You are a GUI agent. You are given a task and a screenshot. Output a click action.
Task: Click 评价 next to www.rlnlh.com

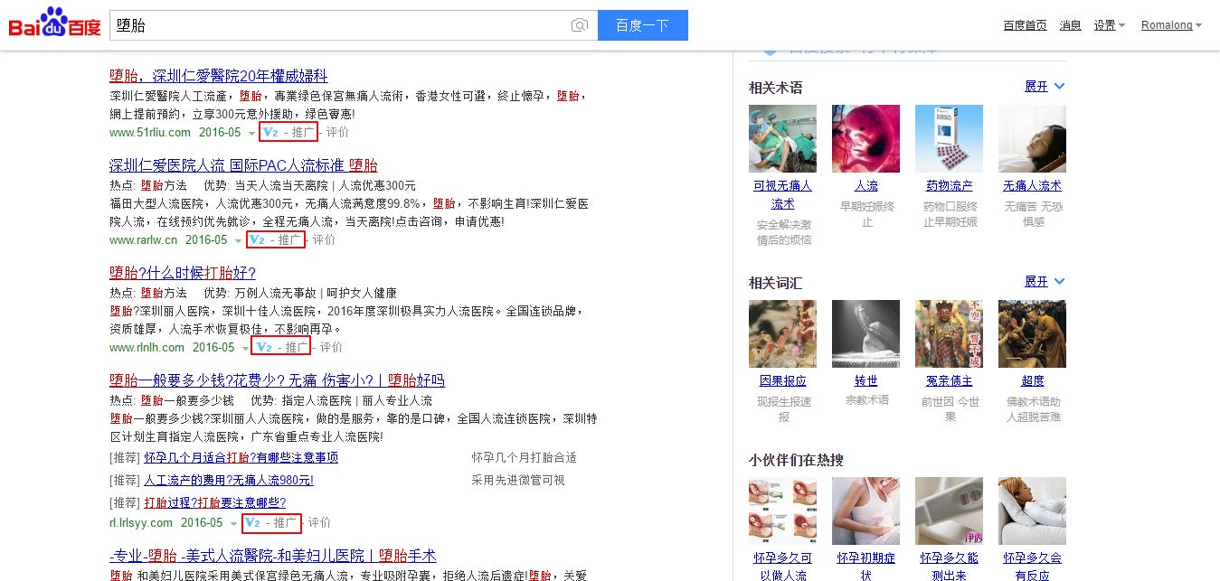(331, 348)
